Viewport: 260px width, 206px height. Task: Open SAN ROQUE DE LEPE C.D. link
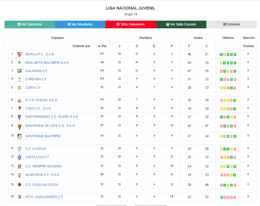tap(50, 126)
